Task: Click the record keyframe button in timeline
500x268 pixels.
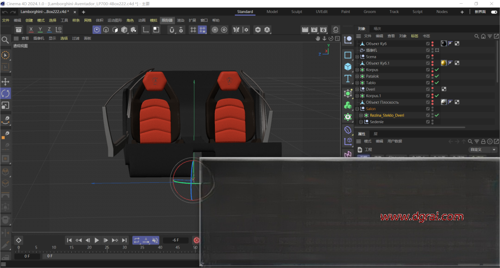Action: pyautogui.click(x=196, y=240)
